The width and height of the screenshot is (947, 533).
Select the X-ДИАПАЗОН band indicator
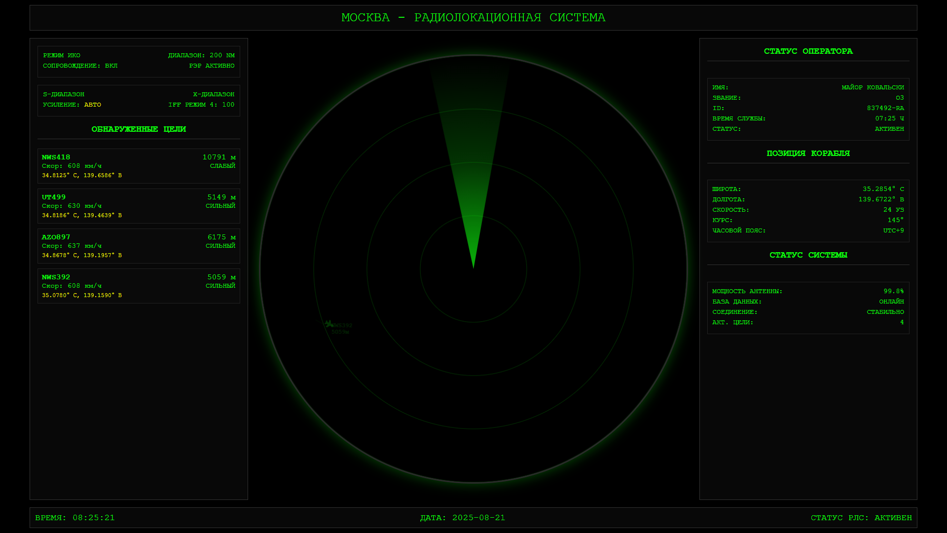pyautogui.click(x=214, y=94)
